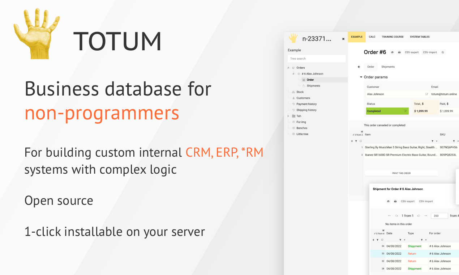
Task: Toggle the eye icon in the Shipment panel
Action: 388,201
